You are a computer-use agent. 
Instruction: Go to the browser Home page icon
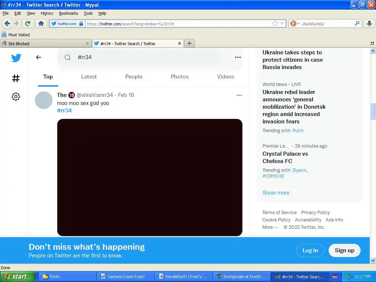coord(41,23)
